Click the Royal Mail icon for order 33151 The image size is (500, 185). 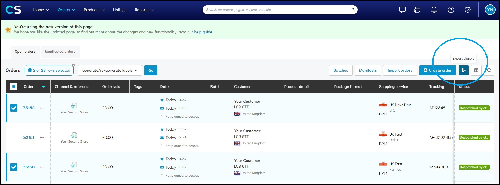point(383,134)
